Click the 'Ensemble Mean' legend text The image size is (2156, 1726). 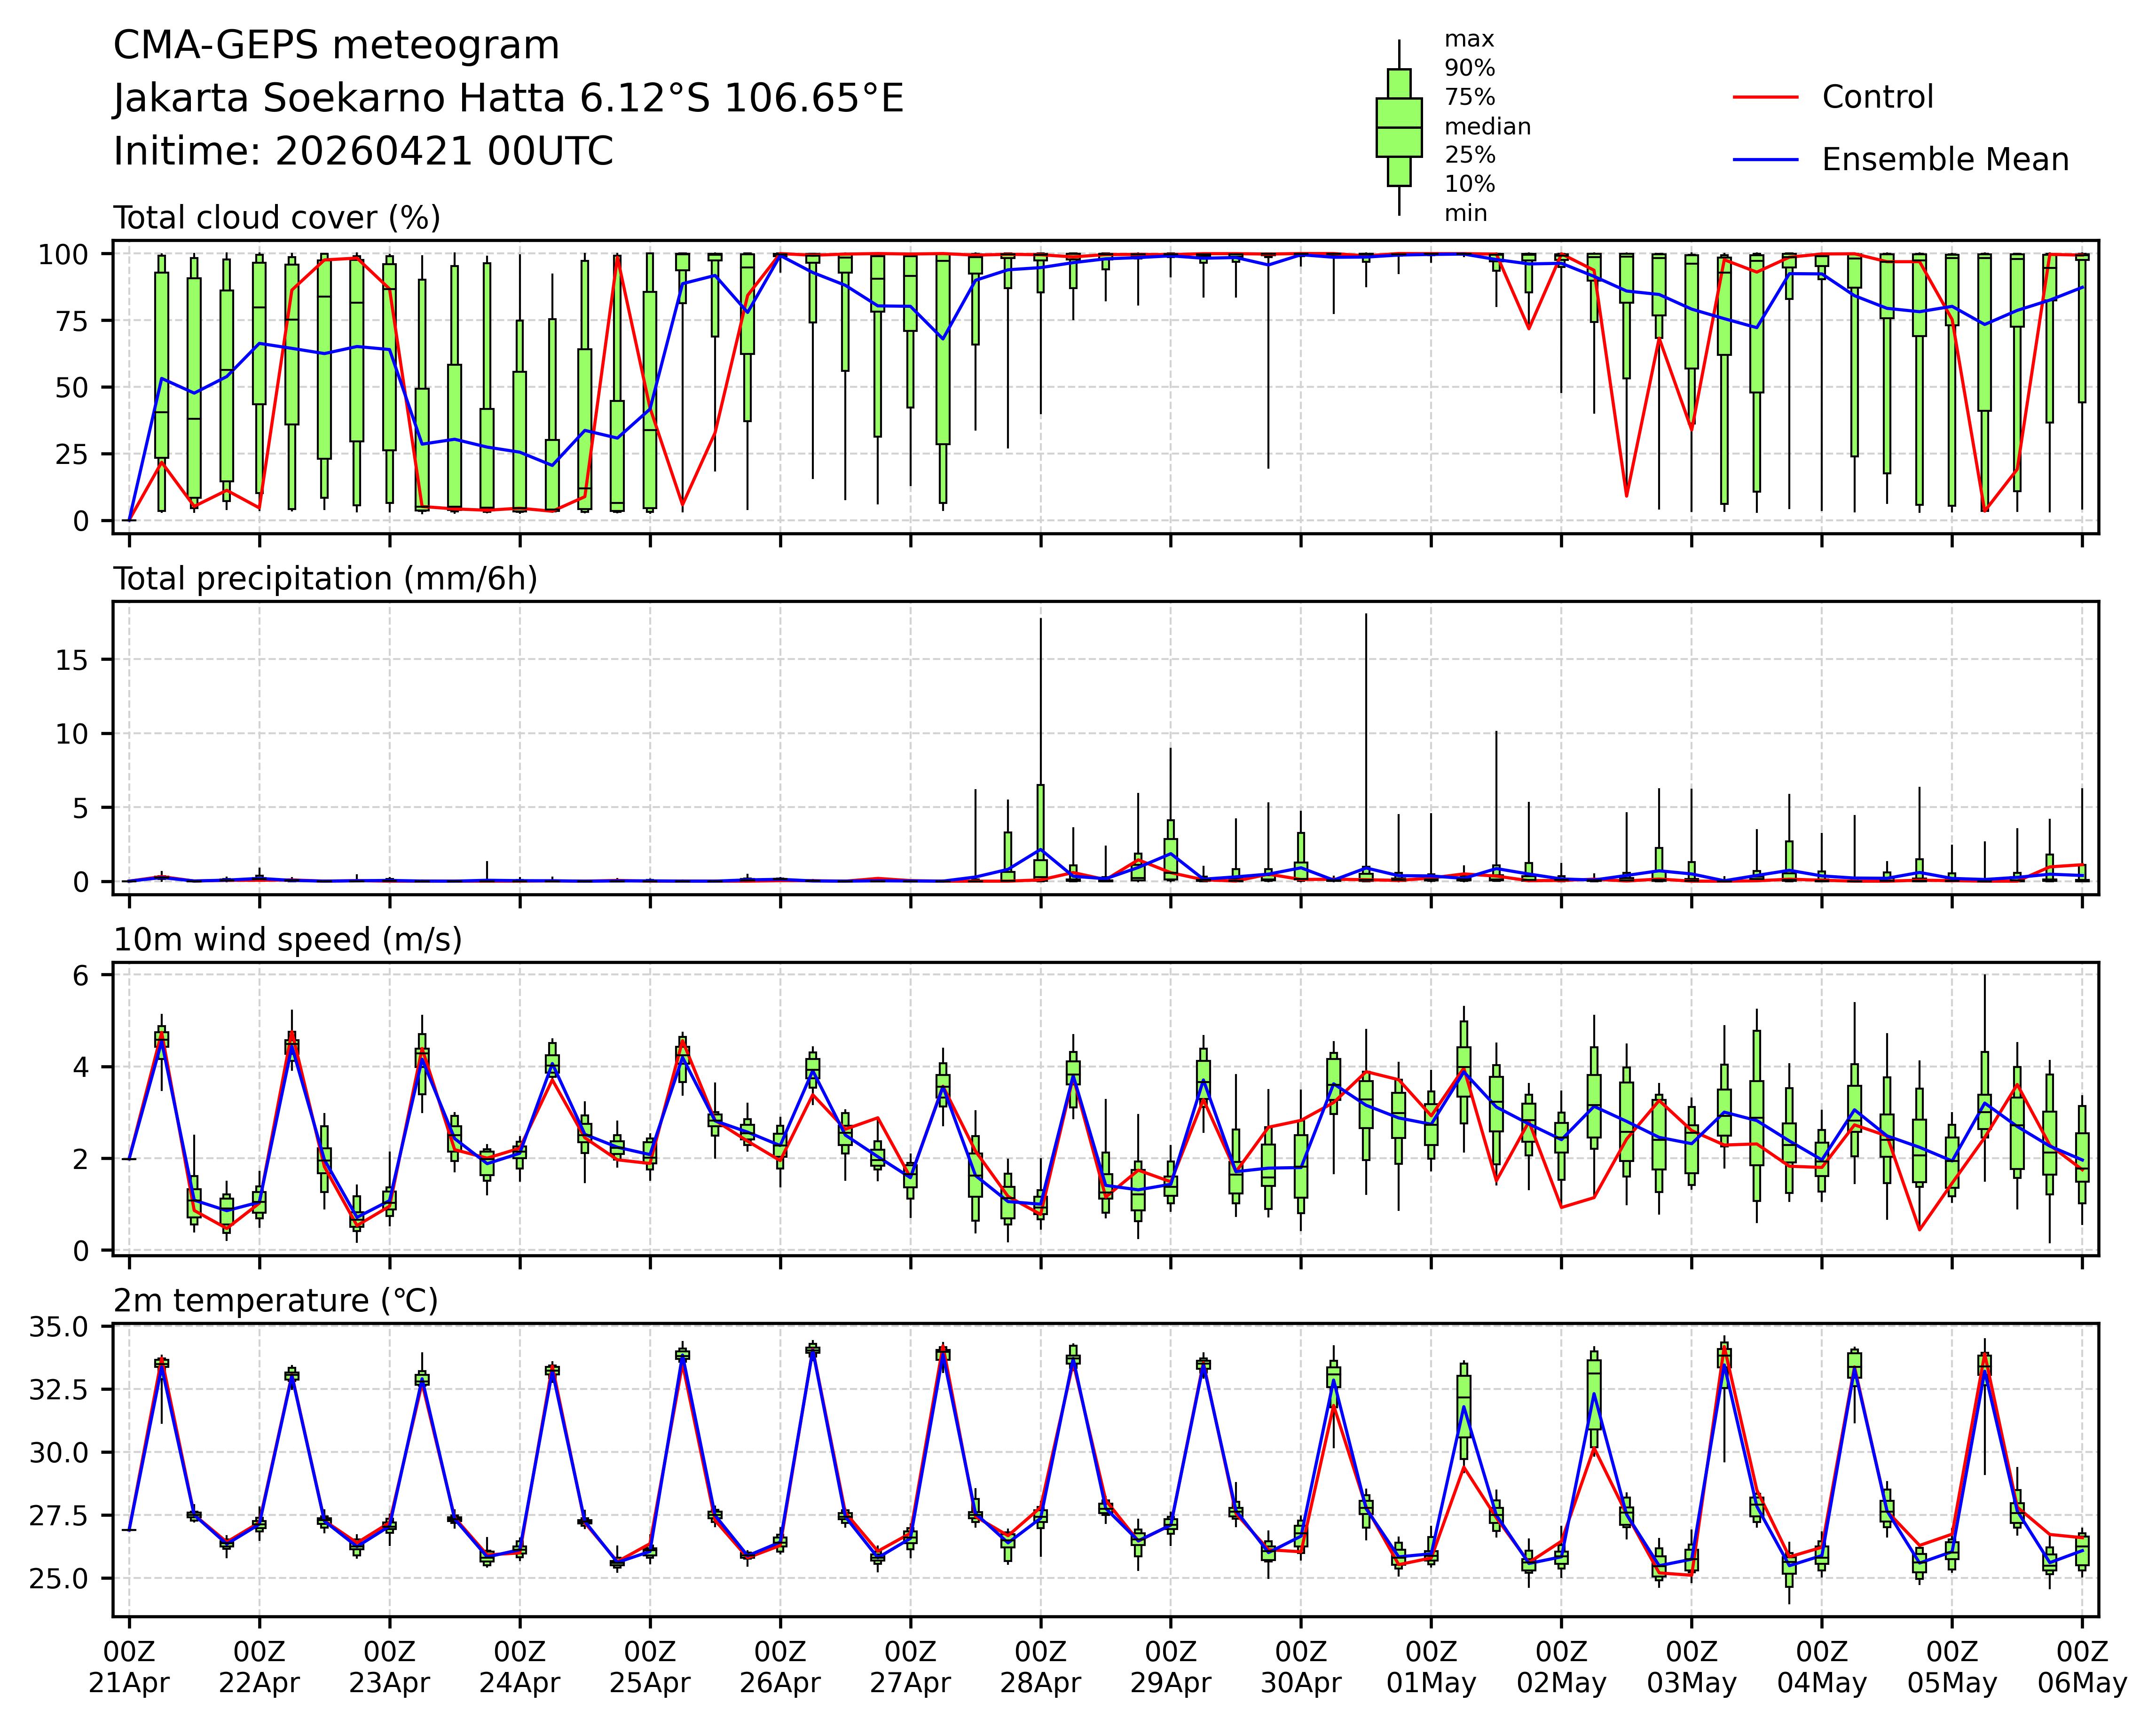coord(1945,160)
